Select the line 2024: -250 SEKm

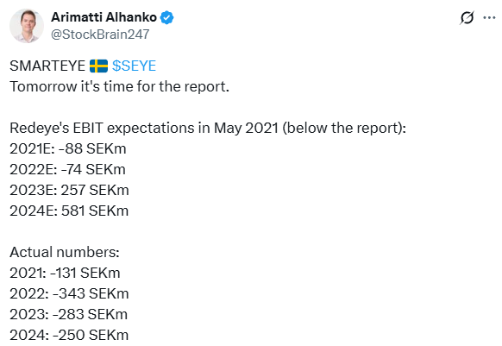tap(69, 335)
